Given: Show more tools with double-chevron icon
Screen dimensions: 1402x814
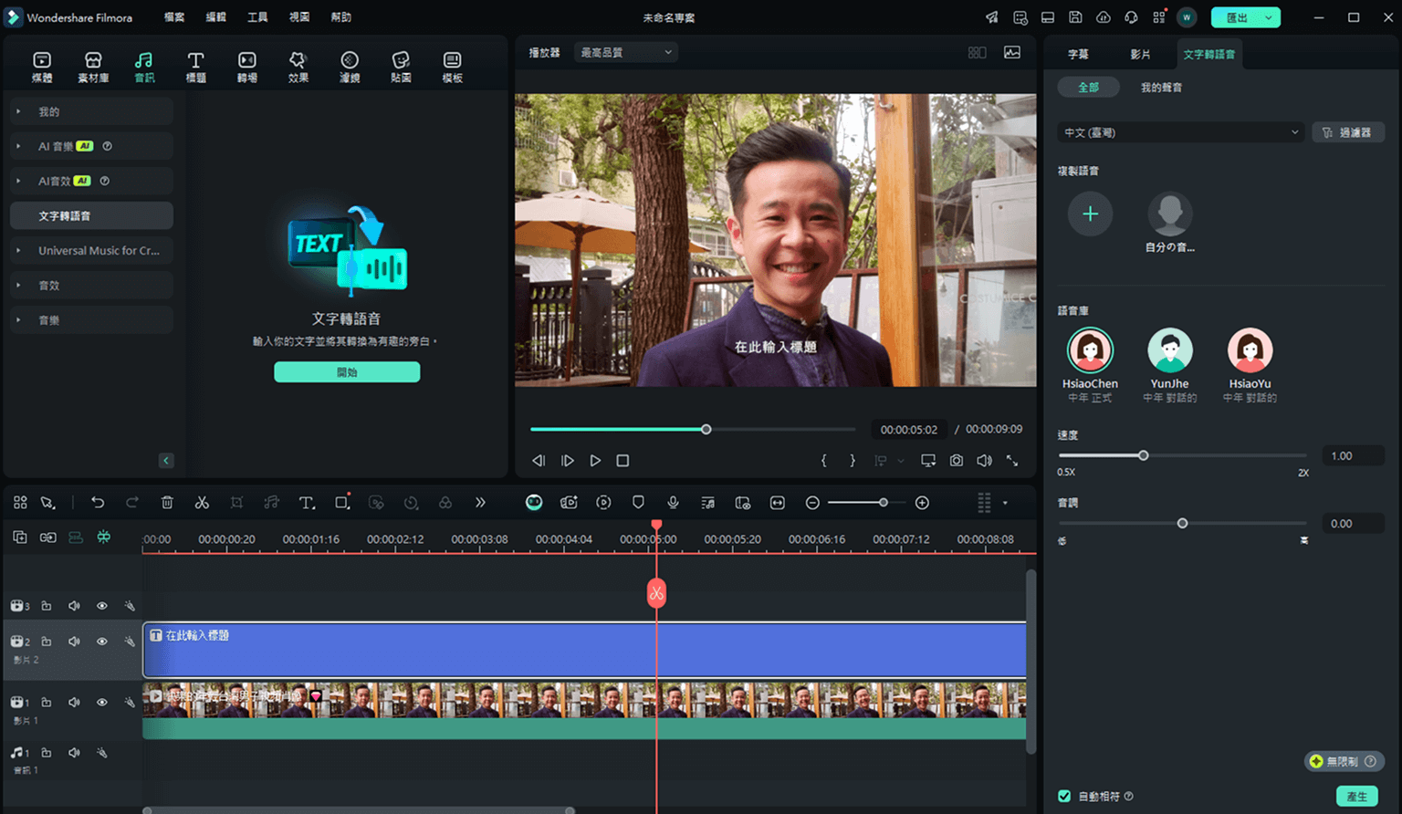Looking at the screenshot, I should [x=480, y=503].
